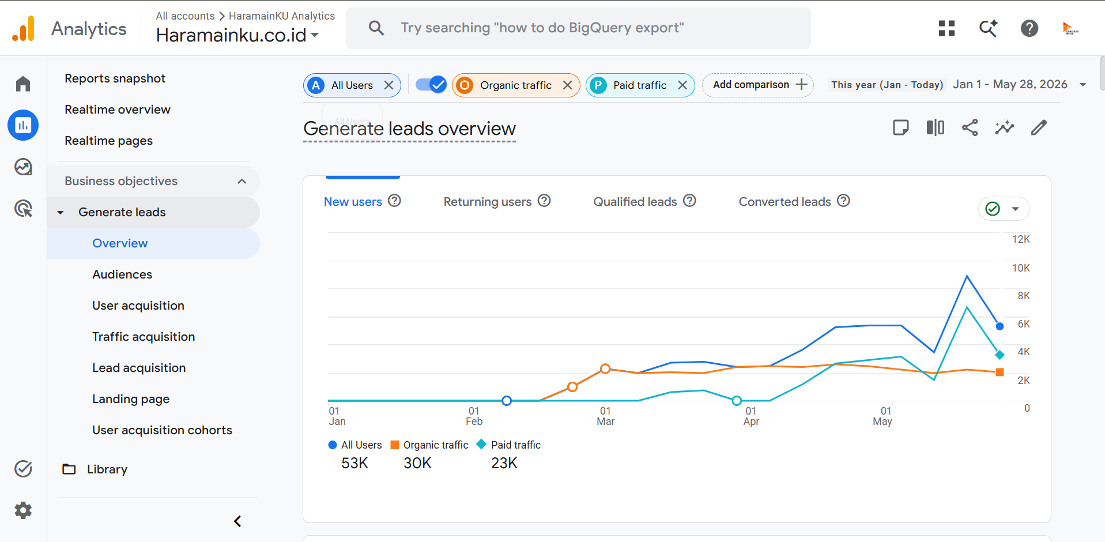Switch to the Returning users metric tab
This screenshot has width=1105, height=542.
[488, 202]
